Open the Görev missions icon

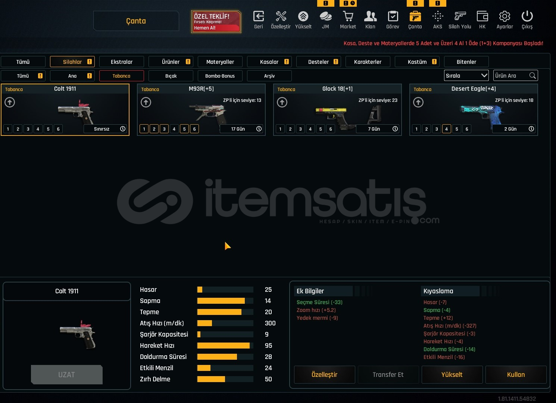click(x=393, y=17)
